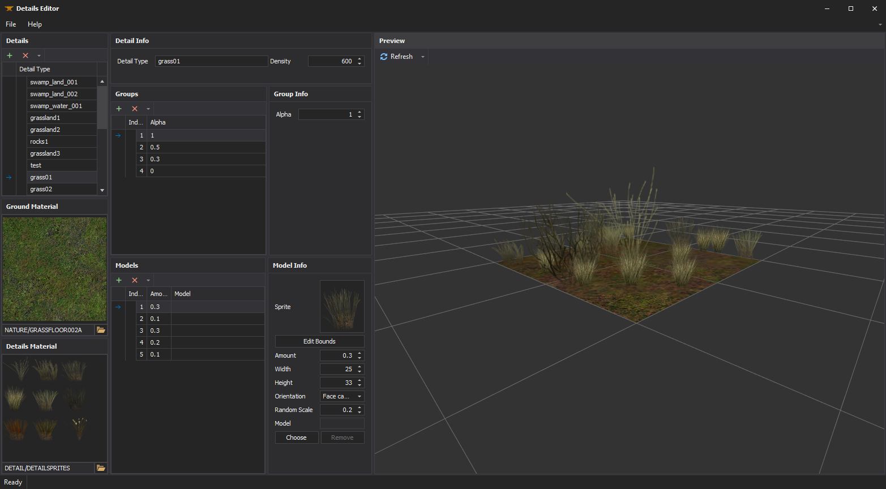This screenshot has height=489, width=886.
Task: Add a new model with the plus icon
Action: (x=119, y=280)
